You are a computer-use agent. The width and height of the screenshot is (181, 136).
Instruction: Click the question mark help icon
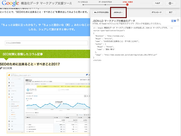(178, 20)
